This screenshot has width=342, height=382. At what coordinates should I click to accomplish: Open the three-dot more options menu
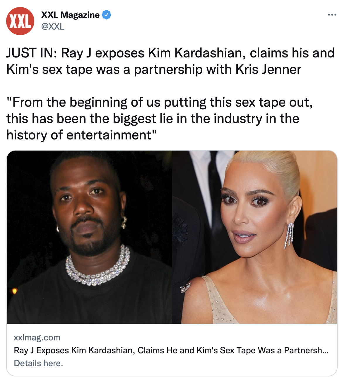(x=332, y=15)
